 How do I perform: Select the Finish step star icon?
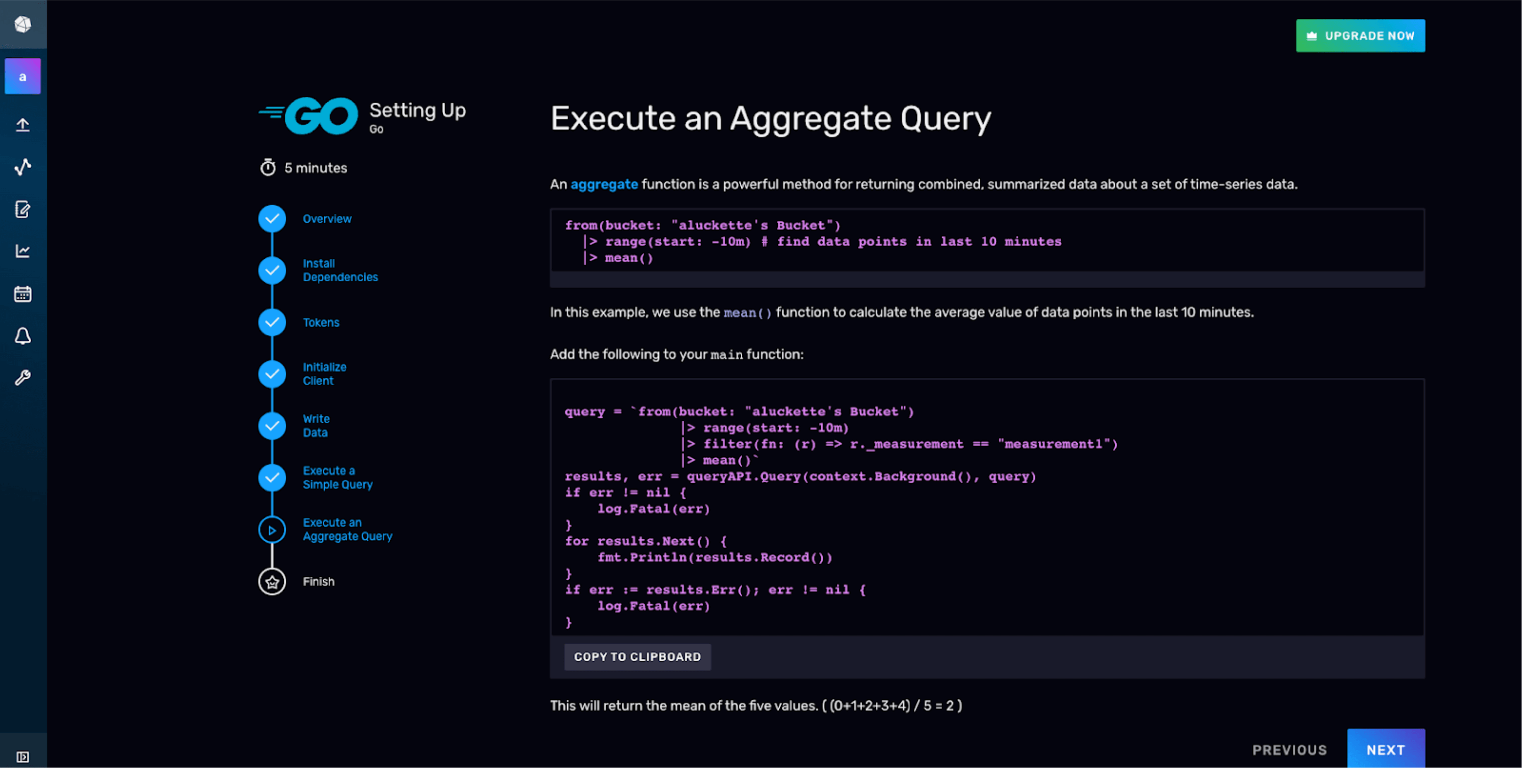click(x=272, y=582)
